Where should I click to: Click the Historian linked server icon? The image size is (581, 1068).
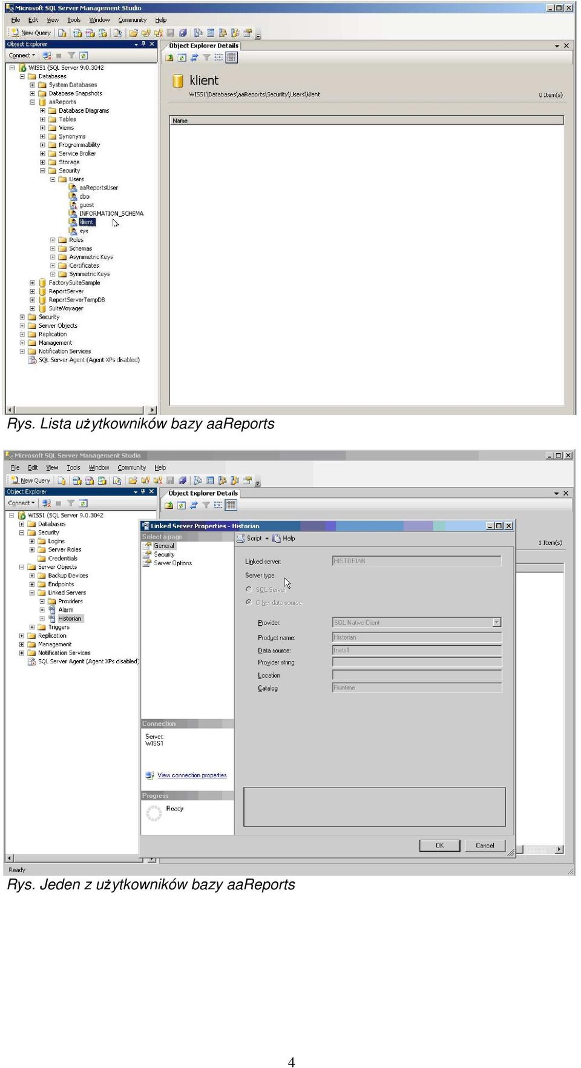tap(52, 619)
